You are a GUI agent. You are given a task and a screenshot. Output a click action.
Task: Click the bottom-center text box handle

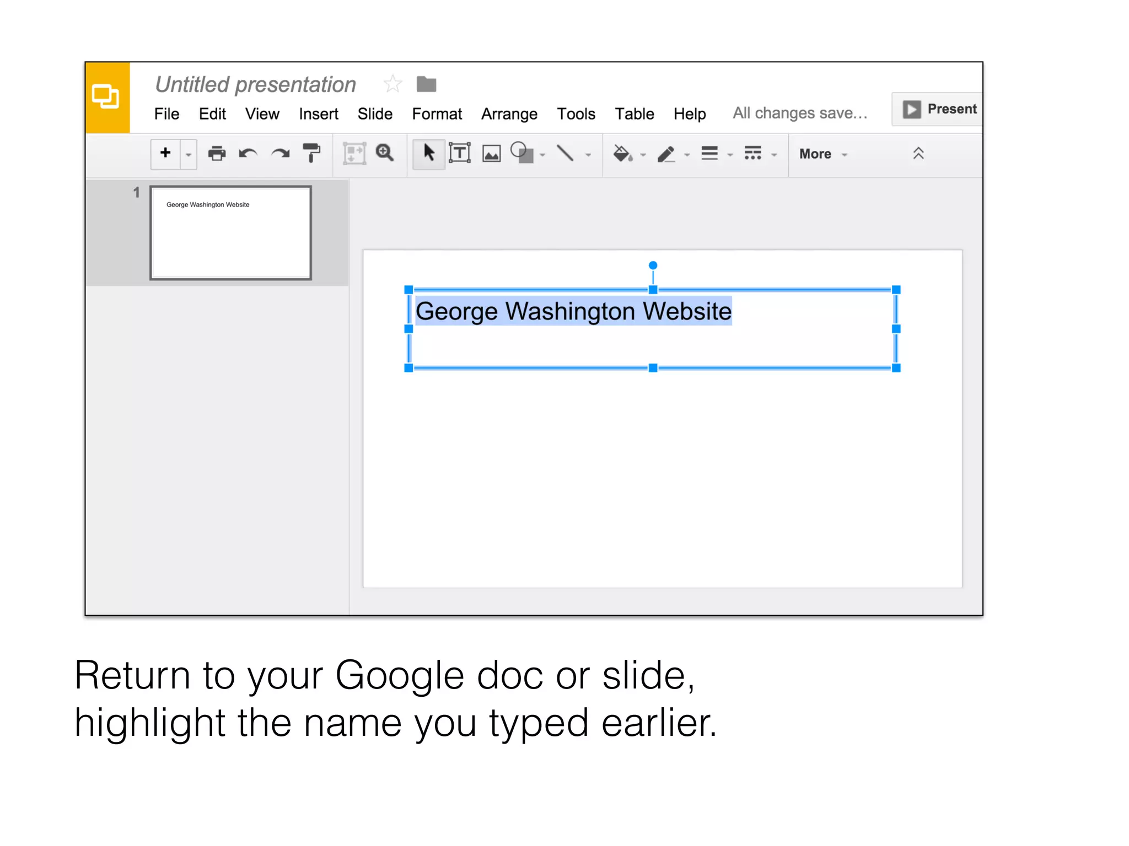(653, 368)
